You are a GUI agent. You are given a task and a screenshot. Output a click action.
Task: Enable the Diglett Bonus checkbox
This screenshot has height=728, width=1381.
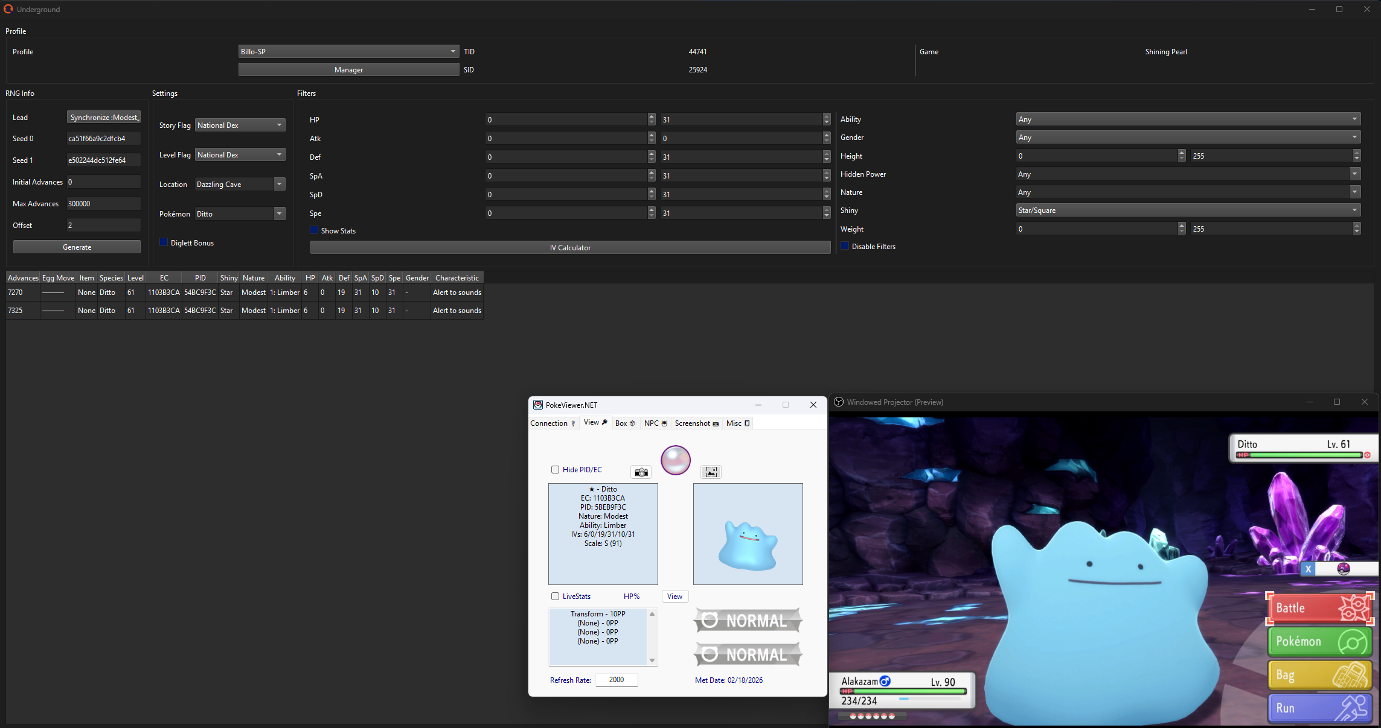[x=164, y=242]
